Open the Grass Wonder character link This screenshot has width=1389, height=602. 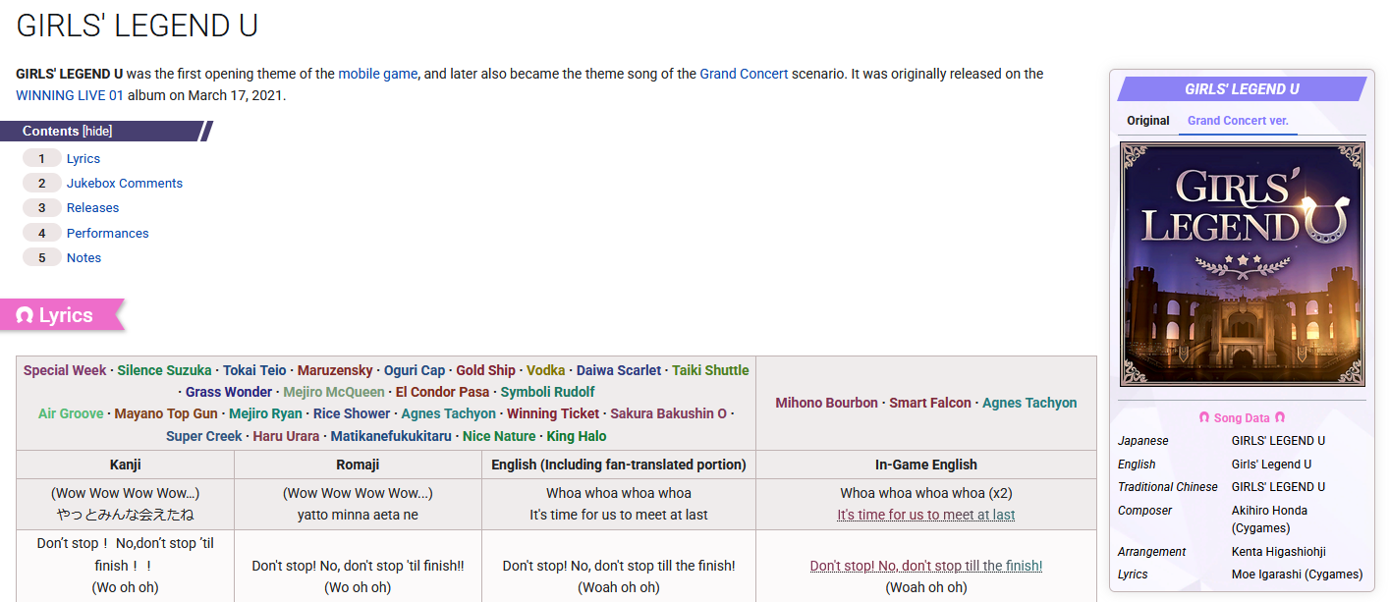(229, 392)
